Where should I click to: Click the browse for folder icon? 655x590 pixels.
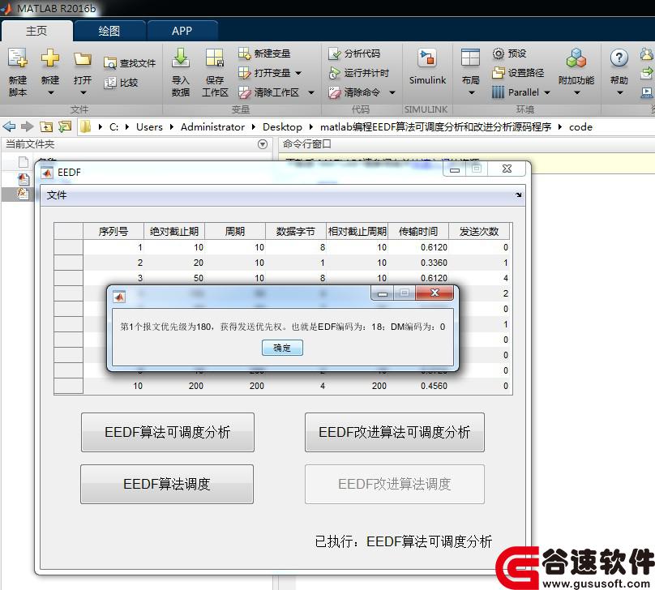(x=65, y=126)
